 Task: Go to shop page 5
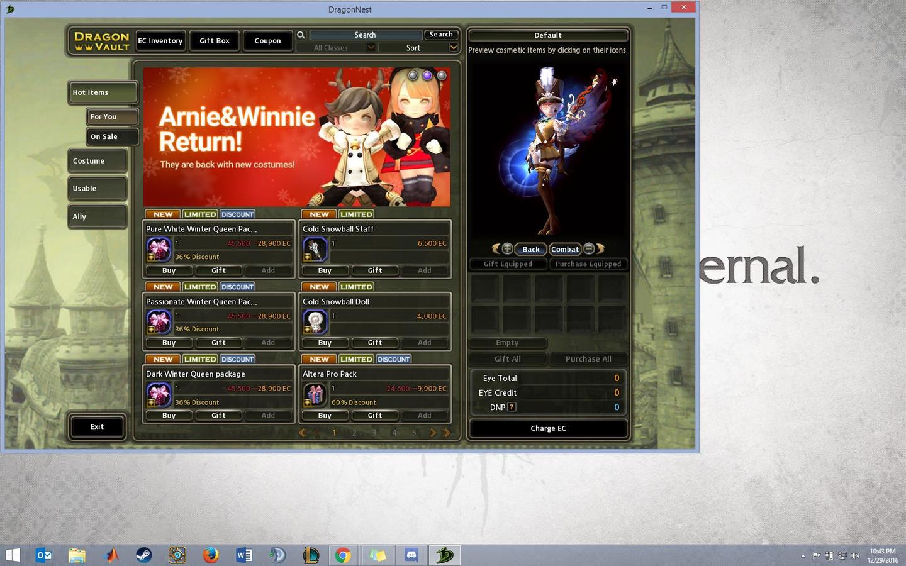(414, 433)
